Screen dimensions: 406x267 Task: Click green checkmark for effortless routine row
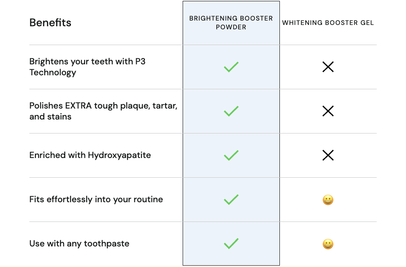231,200
